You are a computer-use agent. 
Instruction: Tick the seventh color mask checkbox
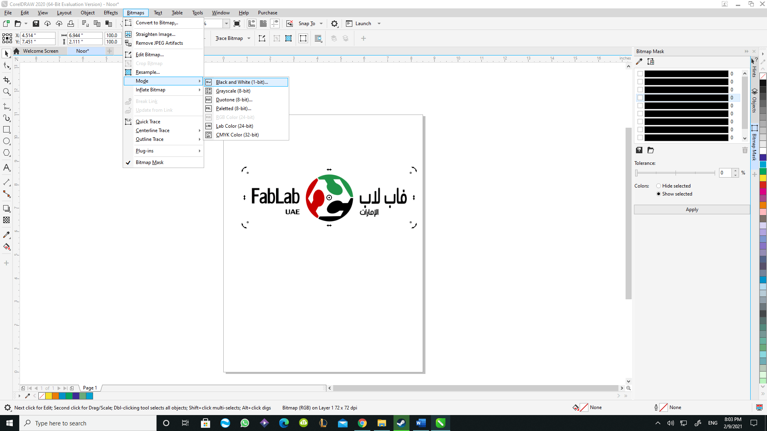640,122
